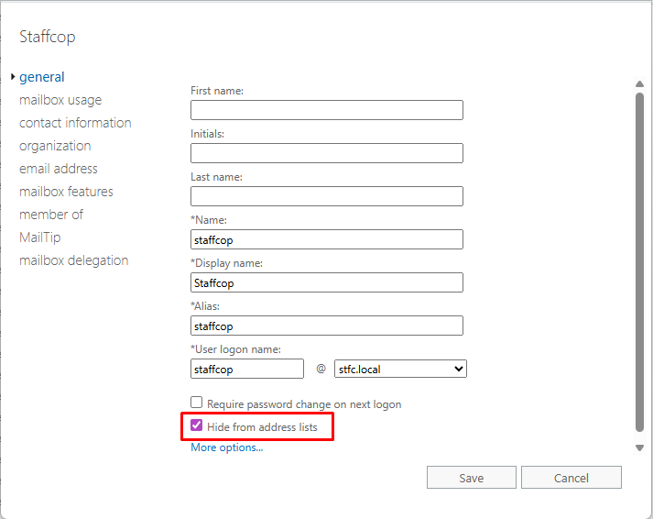The height and width of the screenshot is (519, 653).
Task: Save the mailbox changes
Action: (472, 478)
